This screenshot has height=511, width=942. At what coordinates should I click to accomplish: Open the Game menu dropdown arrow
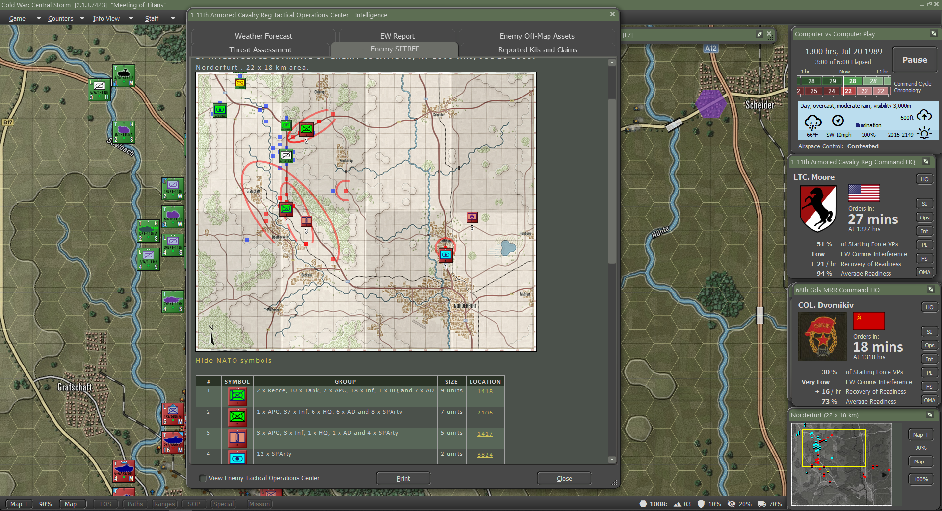[x=38, y=19]
